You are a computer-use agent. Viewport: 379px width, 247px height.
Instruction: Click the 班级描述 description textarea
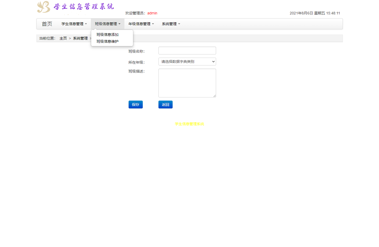click(x=187, y=83)
